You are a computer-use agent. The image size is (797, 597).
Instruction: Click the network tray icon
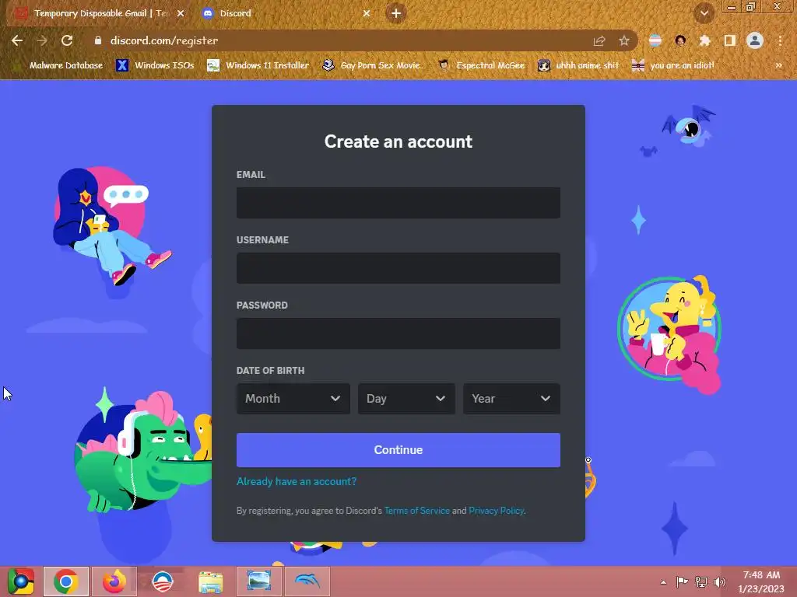[701, 581]
